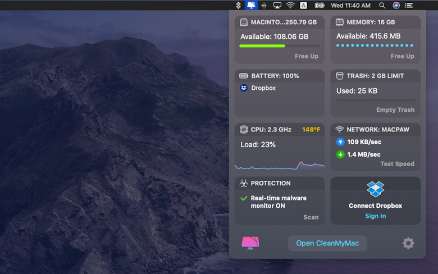Run Test Speed in Network card
This screenshot has height=274, width=438.
pyautogui.click(x=397, y=164)
